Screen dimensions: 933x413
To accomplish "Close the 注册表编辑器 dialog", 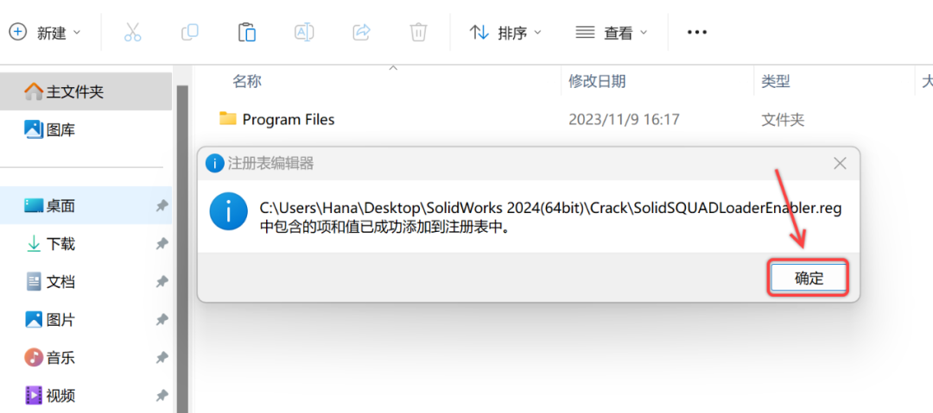I will [x=839, y=163].
